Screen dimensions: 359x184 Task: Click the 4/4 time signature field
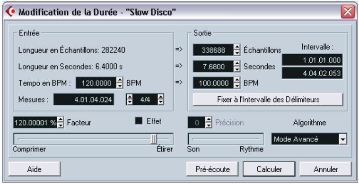click(x=145, y=100)
